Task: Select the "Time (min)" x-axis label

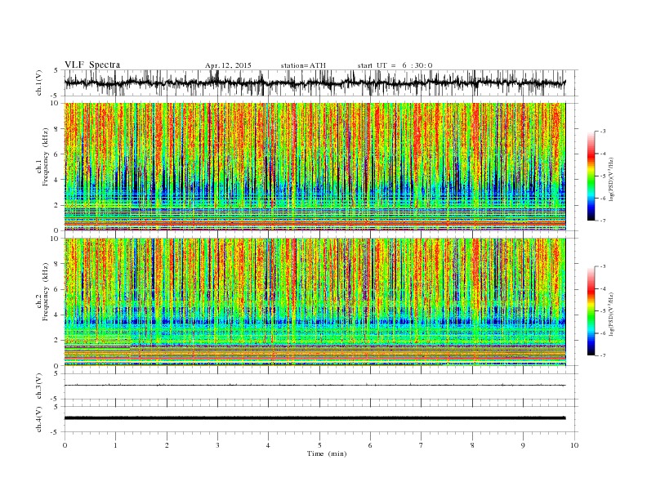Action: [x=327, y=453]
